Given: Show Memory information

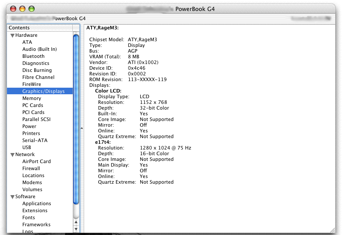Looking at the screenshot, I should pos(32,98).
